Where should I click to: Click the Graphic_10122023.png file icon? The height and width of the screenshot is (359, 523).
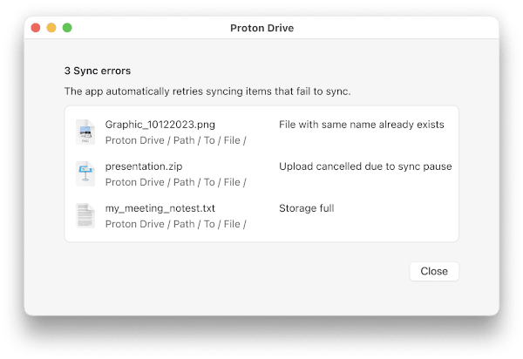[x=85, y=132]
